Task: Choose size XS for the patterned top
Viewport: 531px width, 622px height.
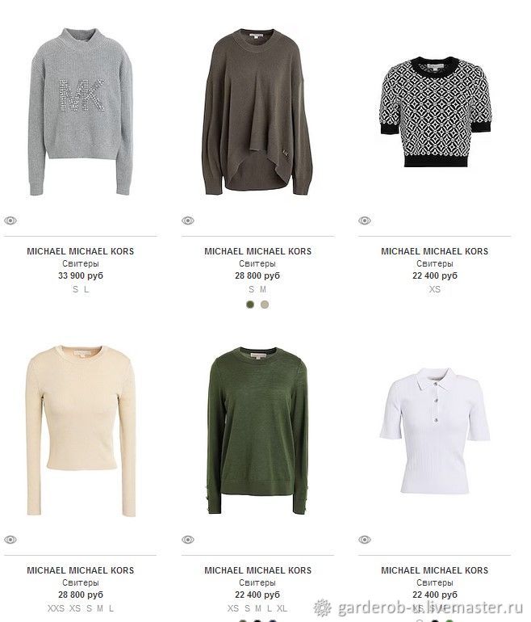Action: coord(435,289)
